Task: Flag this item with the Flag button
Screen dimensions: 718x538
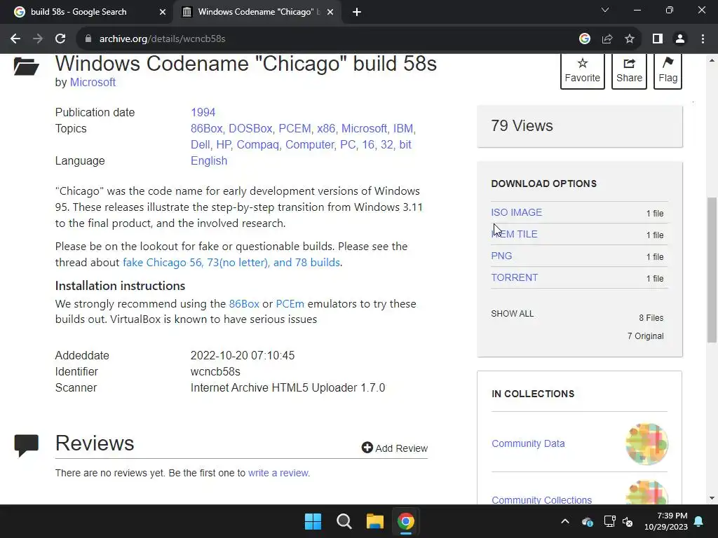Action: click(668, 71)
